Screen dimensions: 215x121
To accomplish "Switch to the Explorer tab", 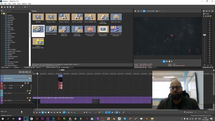I will [x=16, y=67].
